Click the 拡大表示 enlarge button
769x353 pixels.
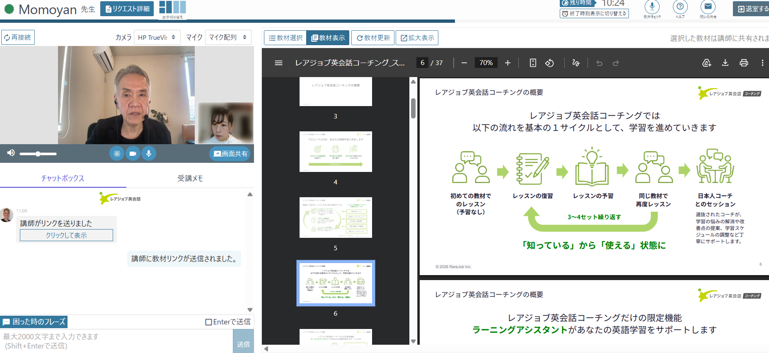click(417, 38)
